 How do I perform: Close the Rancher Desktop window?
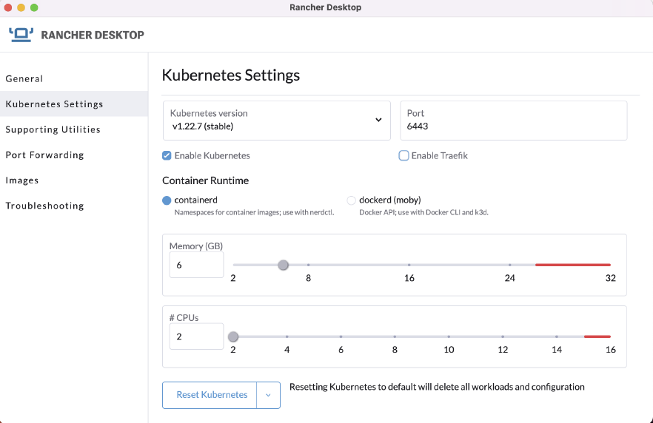[8, 7]
